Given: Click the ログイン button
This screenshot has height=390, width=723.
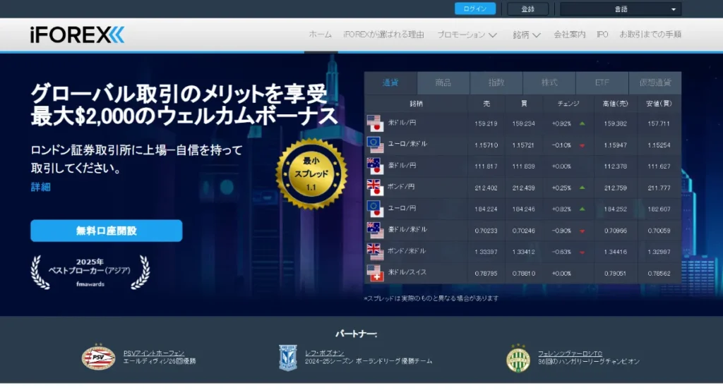Looking at the screenshot, I should [x=475, y=8].
